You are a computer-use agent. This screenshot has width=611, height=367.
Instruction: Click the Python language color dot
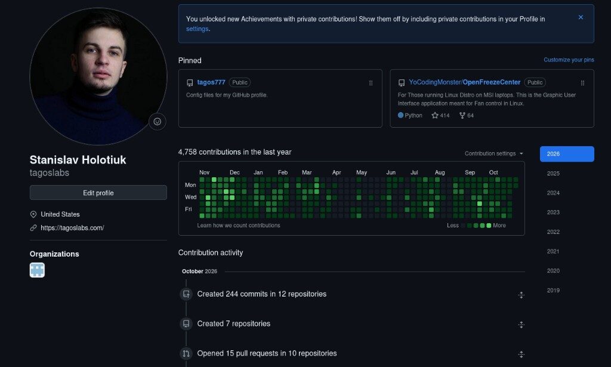click(x=400, y=115)
